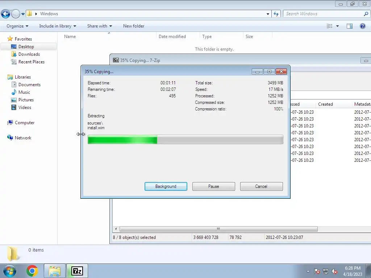Click the 7-Zip icon in window title

tap(116, 60)
